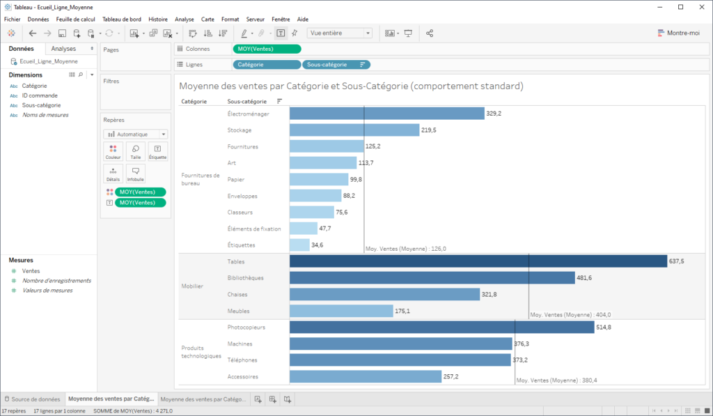Enter presentation mode

[408, 33]
